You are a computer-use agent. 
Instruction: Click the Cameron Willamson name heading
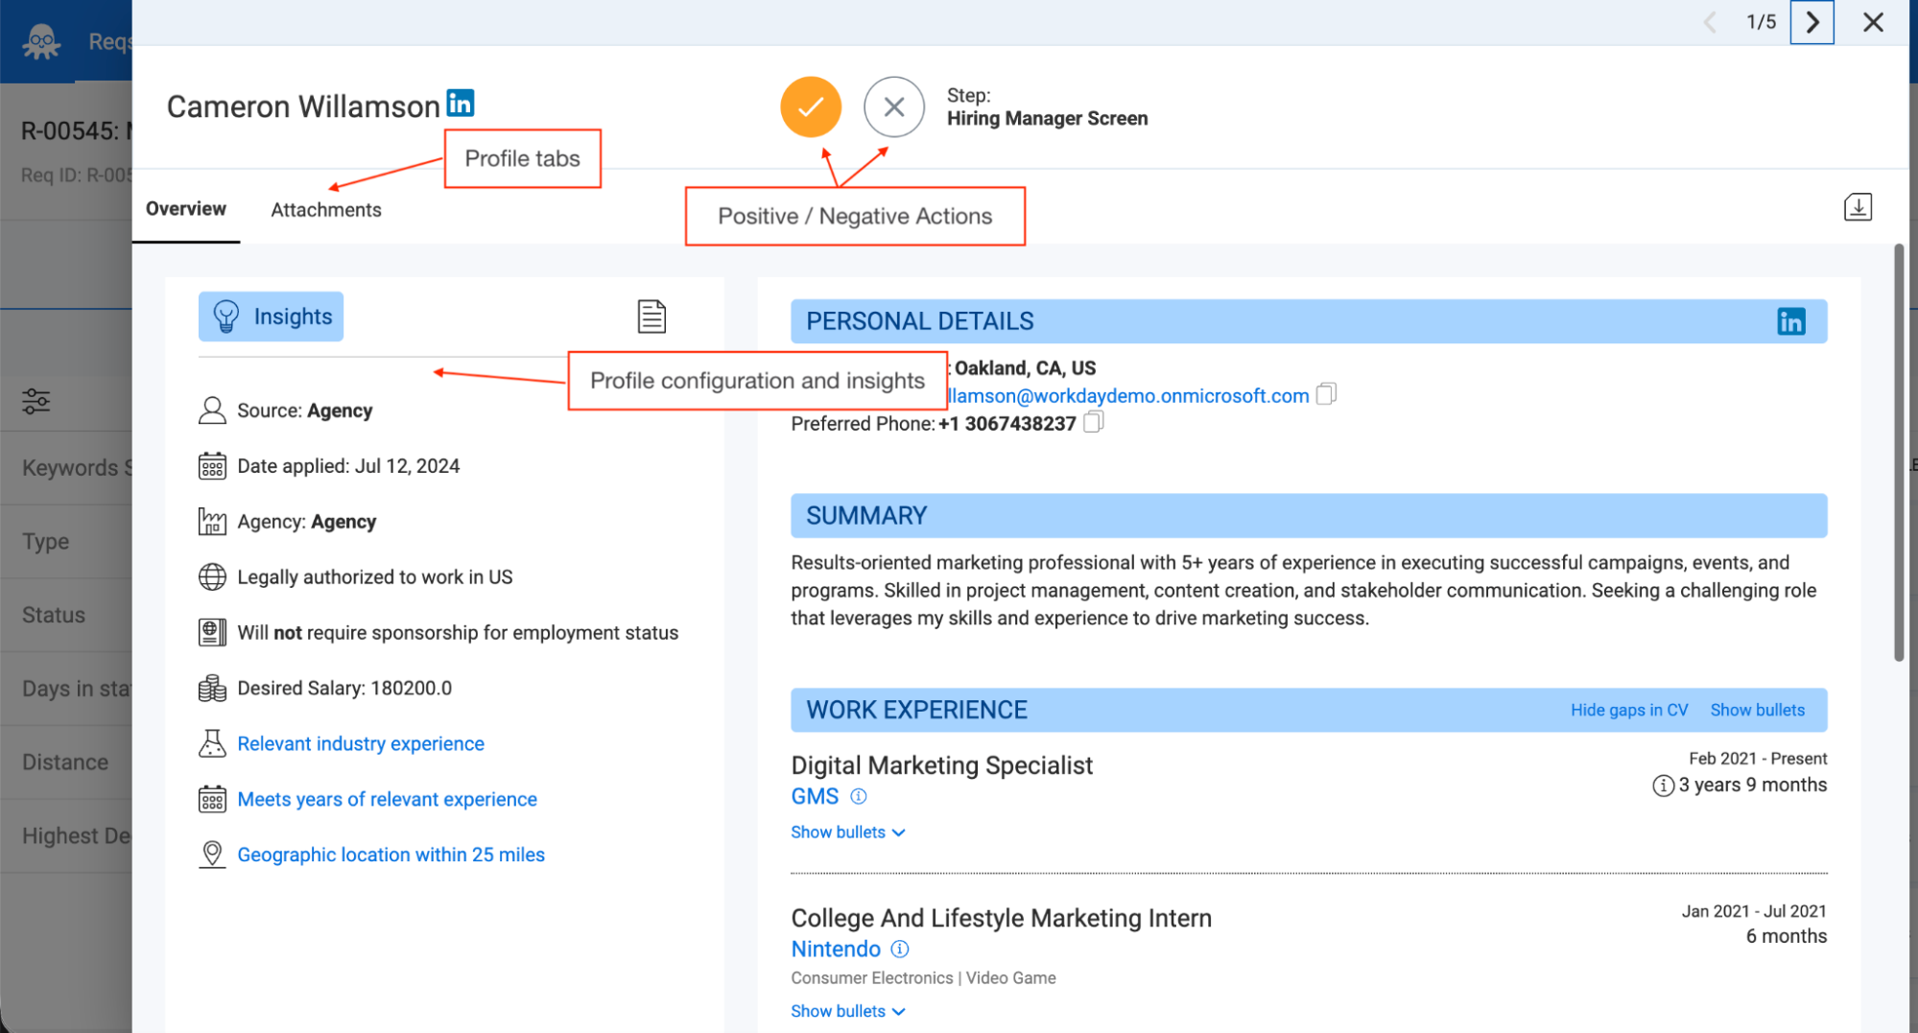click(303, 106)
